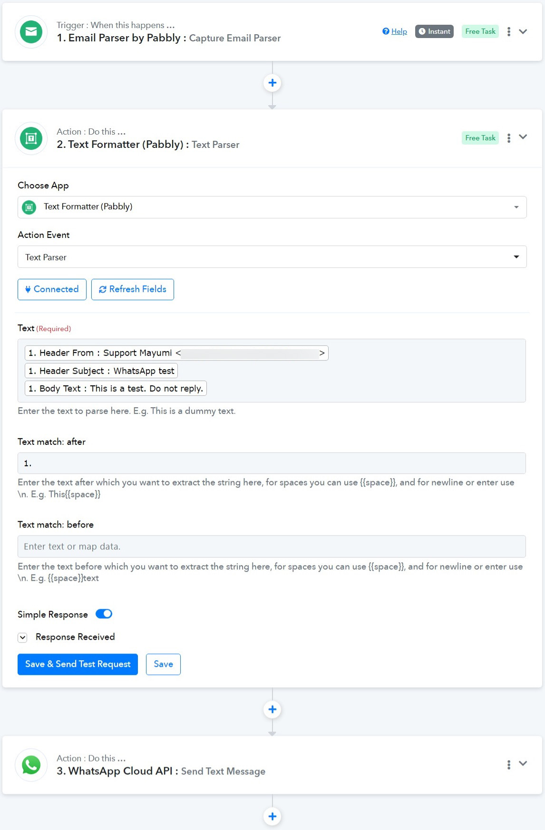This screenshot has width=545, height=830.
Task: Open three-dot menu for Email Parser step
Action: pyautogui.click(x=509, y=31)
